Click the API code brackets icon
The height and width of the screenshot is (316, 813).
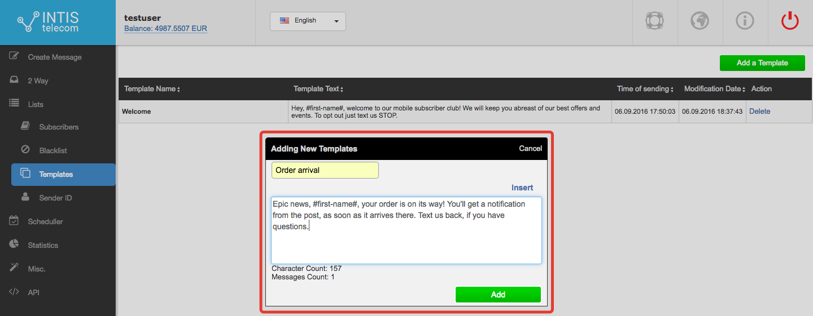14,292
